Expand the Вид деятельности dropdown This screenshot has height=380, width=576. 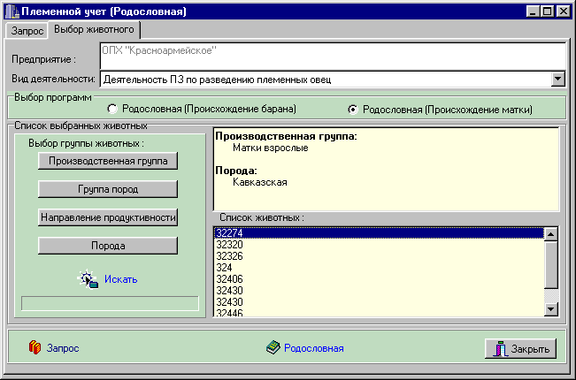557,79
